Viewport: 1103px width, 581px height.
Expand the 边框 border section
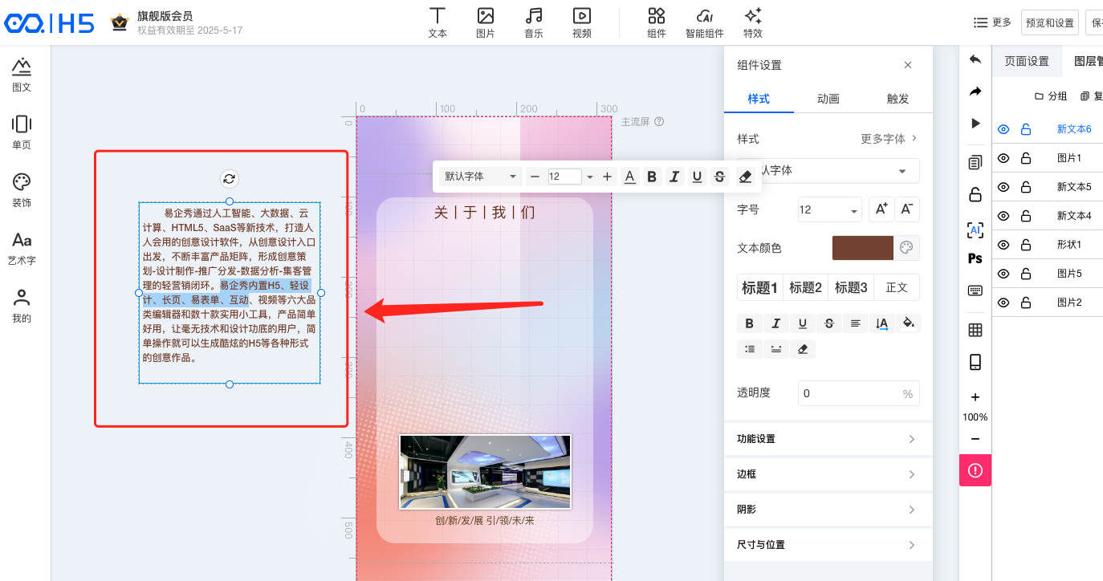point(828,474)
